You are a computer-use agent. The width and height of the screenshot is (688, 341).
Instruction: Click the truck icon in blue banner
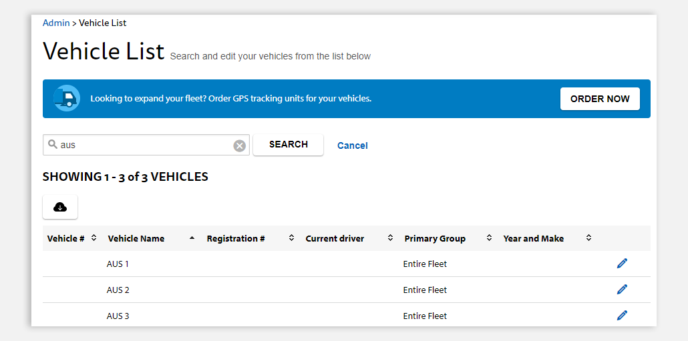(66, 98)
